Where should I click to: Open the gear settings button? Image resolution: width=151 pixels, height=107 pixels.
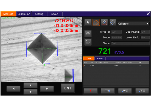tap(88, 34)
